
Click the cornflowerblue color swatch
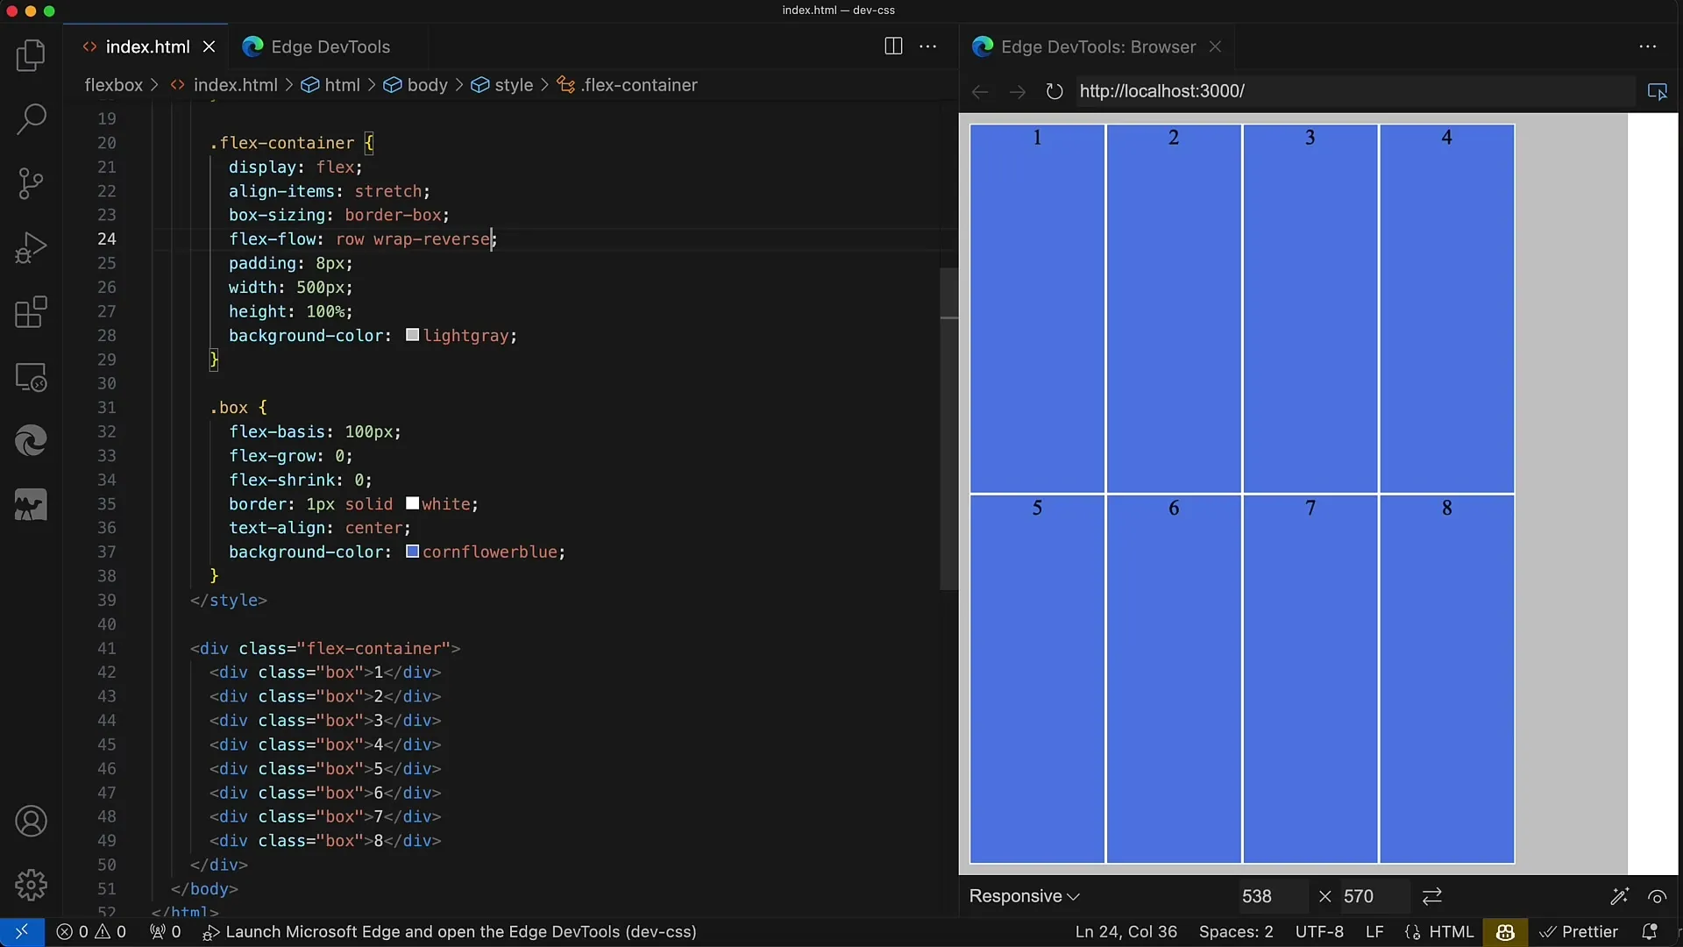click(412, 552)
